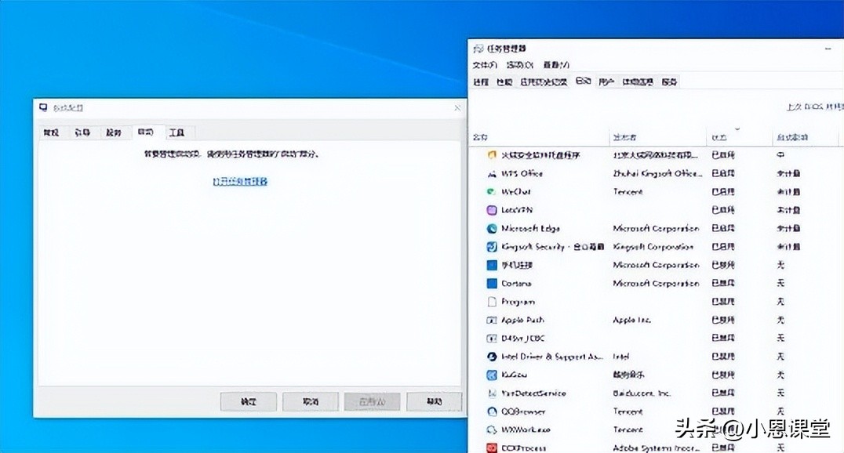The height and width of the screenshot is (453, 844).
Task: Click the Apple Push icon
Action: point(492,320)
